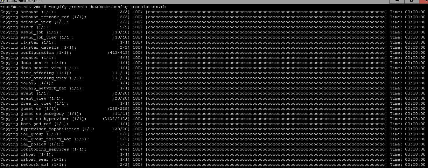Click the progress bar of the network_acl row
Image resolution: width=428 pixels, height=168 pixels.
click(266, 164)
